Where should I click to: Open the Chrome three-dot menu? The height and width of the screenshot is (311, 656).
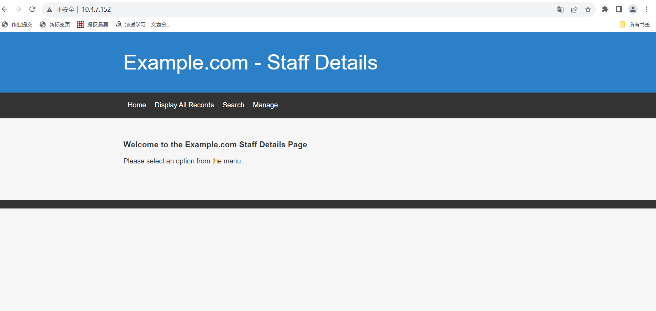tap(647, 9)
